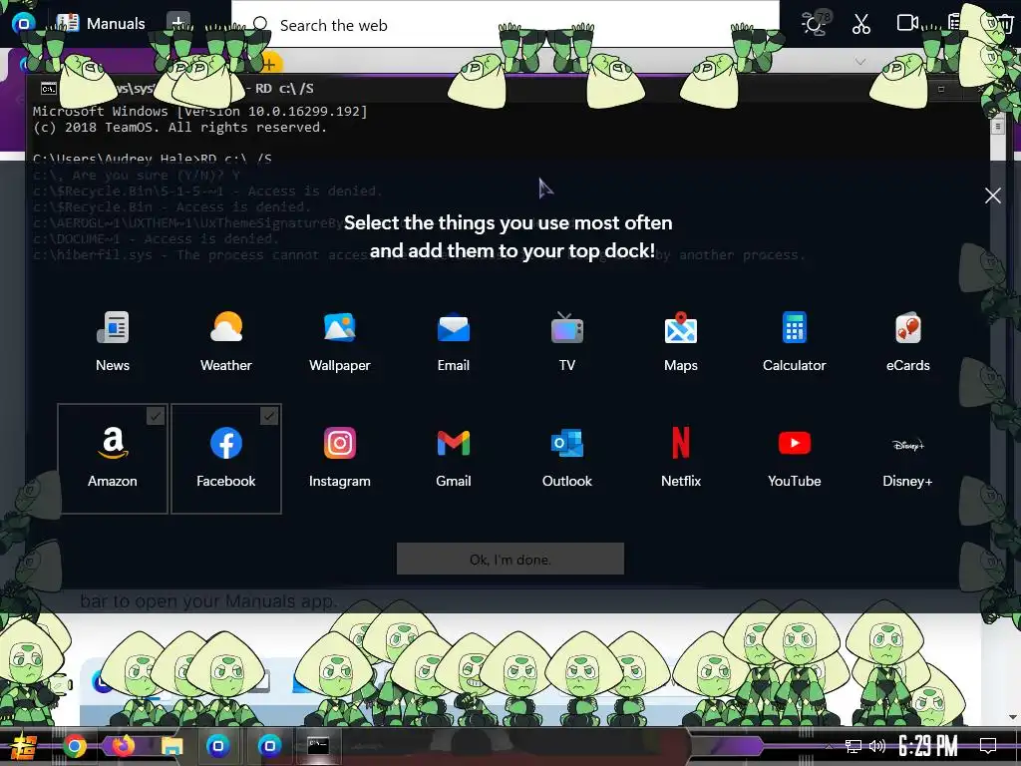
Task: Add a new tab next to Manuals
Action: click(x=177, y=22)
